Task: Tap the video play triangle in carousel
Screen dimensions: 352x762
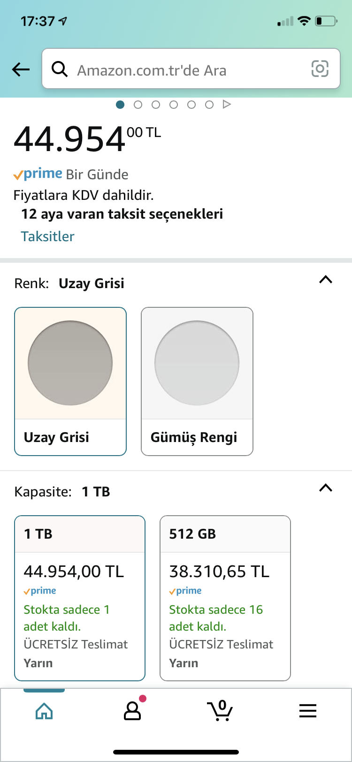Action: click(x=227, y=104)
